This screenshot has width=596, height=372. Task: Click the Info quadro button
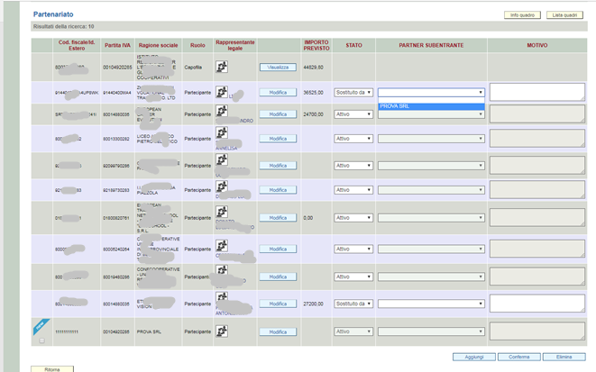tap(522, 15)
